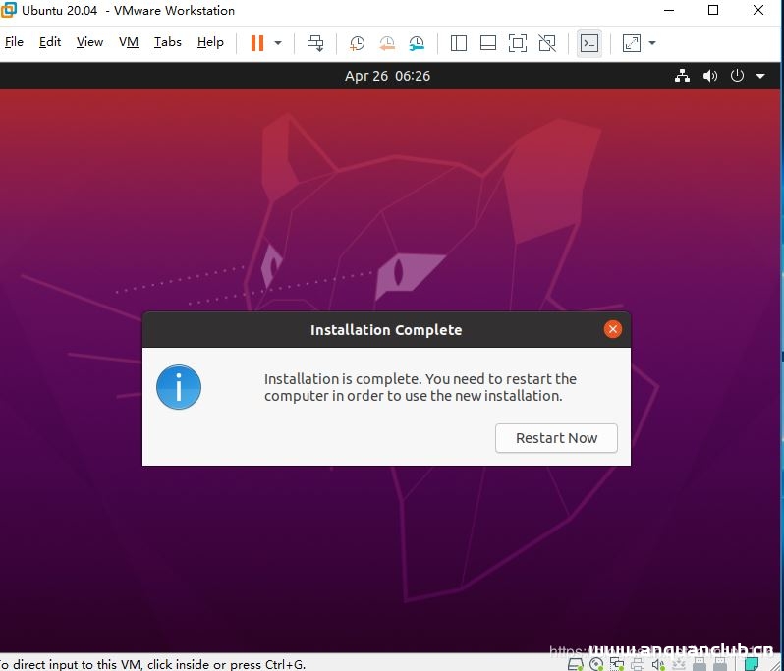The width and height of the screenshot is (784, 671).
Task: Open the snapshot manager
Action: (x=418, y=43)
